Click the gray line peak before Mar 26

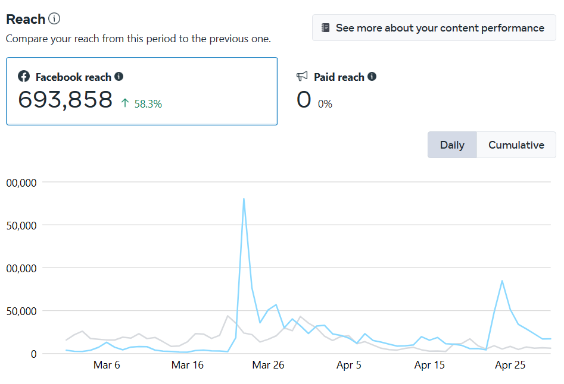point(228,316)
